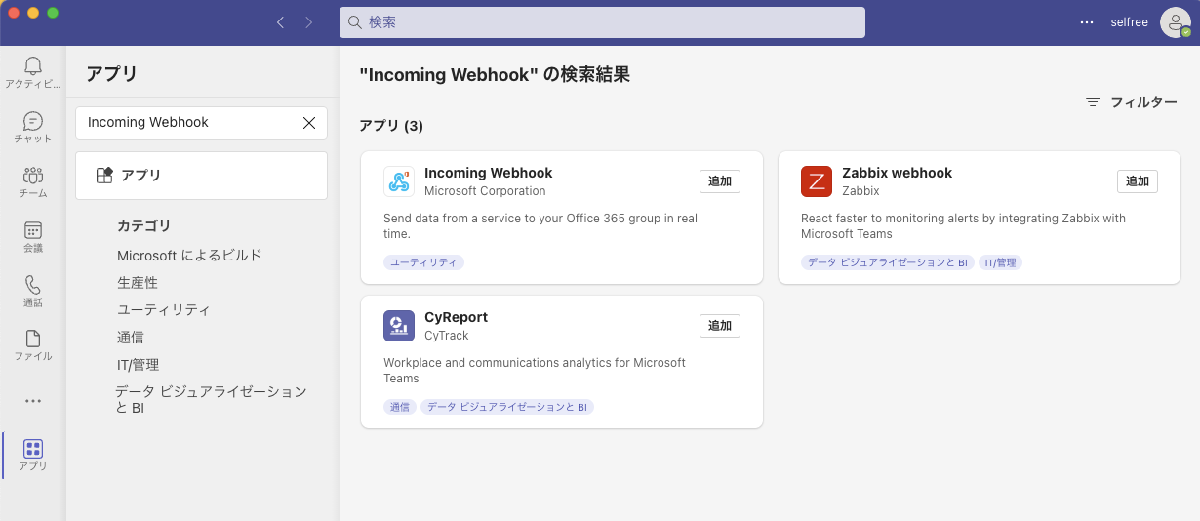The height and width of the screenshot is (521, 1200).
Task: Click the Zabbix publisher text
Action: click(x=860, y=191)
